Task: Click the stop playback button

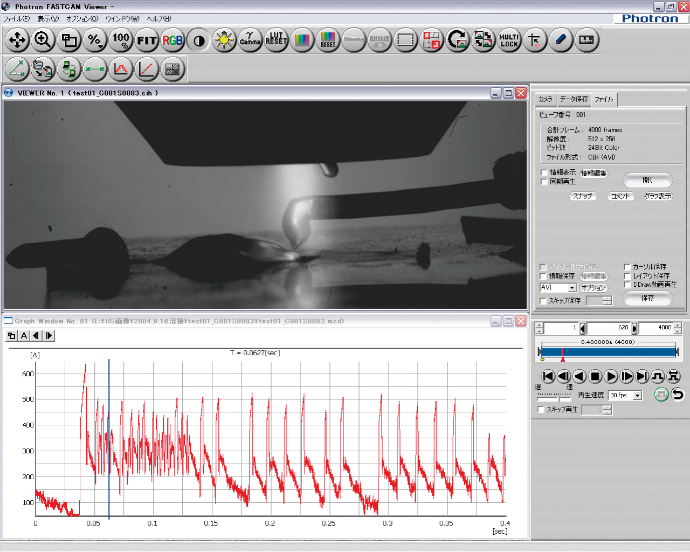Action: (x=595, y=376)
